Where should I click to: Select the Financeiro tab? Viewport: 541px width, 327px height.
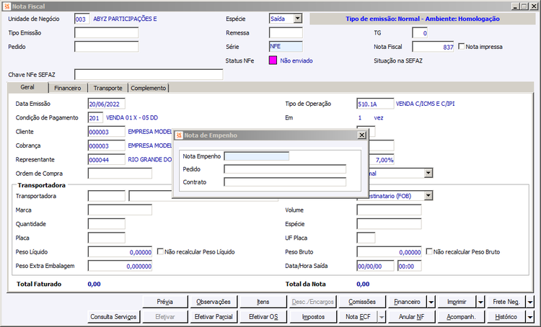click(67, 88)
